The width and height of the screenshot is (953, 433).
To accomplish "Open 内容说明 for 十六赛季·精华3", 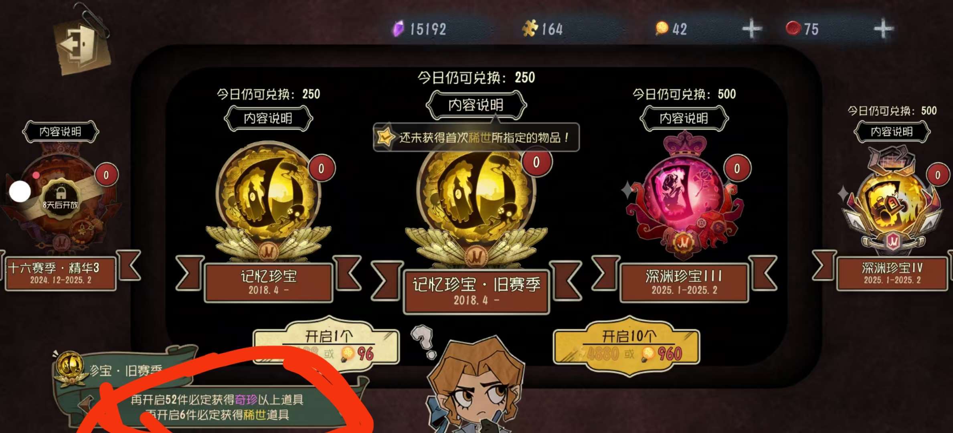I will click(61, 132).
